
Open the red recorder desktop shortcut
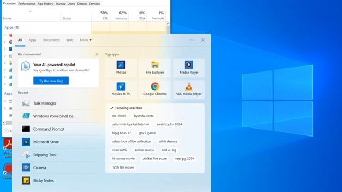(x=8, y=171)
